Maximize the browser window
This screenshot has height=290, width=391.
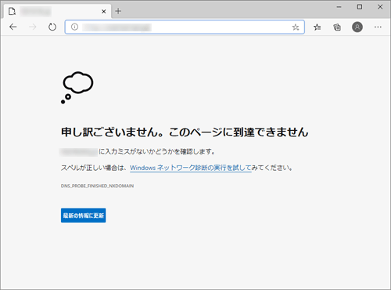coord(360,7)
